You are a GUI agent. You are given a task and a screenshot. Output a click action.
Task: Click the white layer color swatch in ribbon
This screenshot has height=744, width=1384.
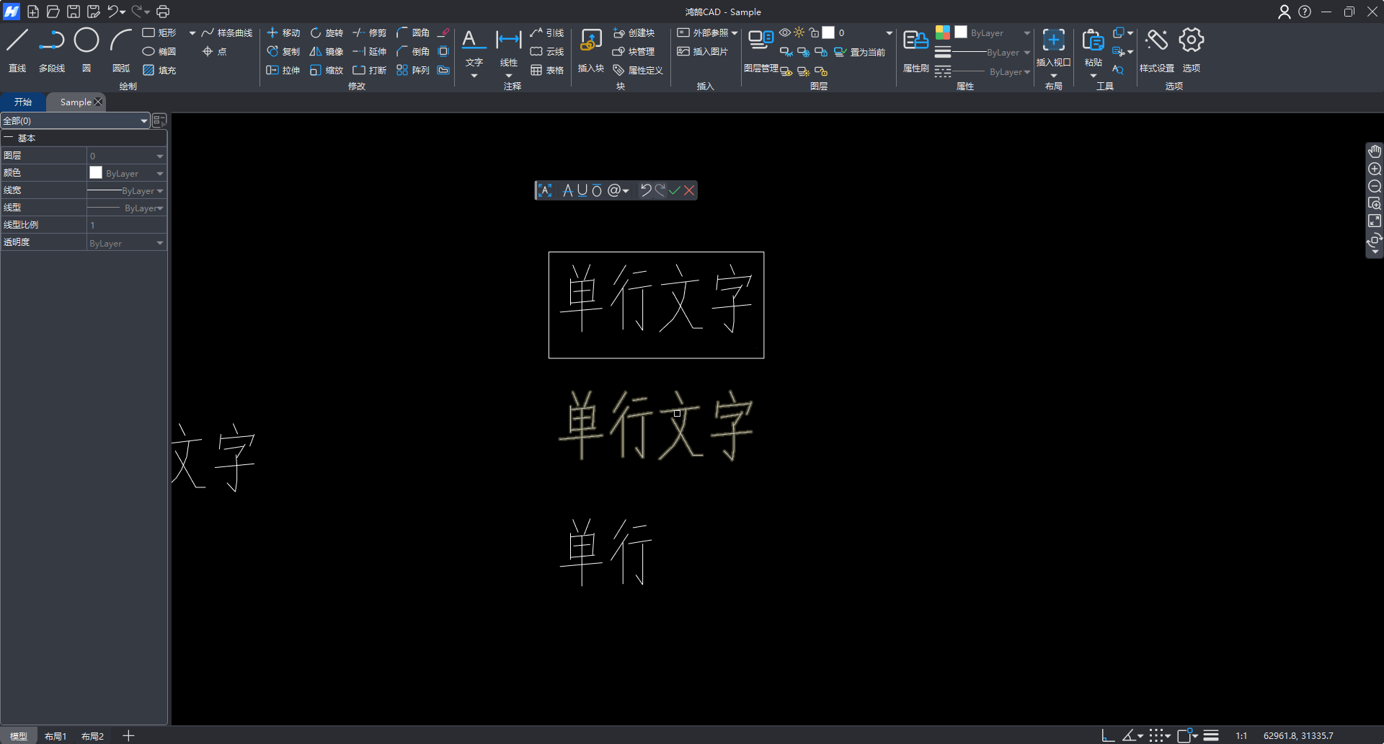tap(828, 32)
